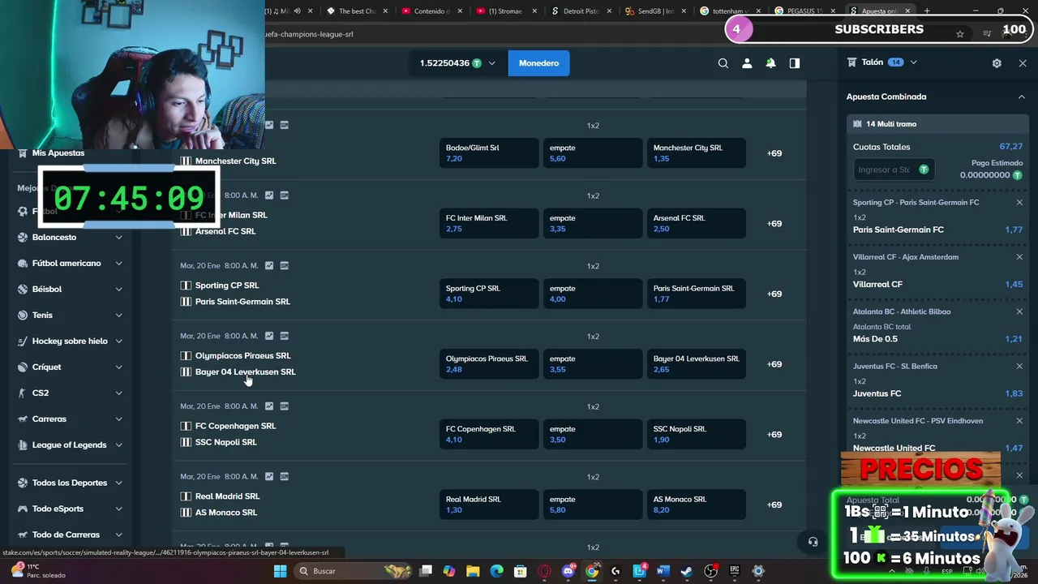1038x584 pixels.
Task: Open the user profile icon
Action: point(747,63)
